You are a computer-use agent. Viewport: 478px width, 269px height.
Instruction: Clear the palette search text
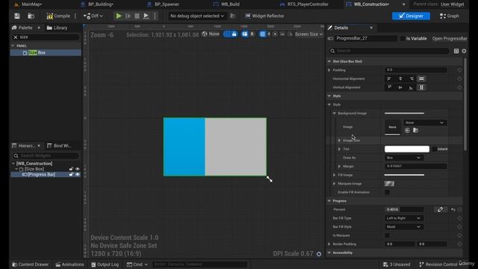[16, 37]
